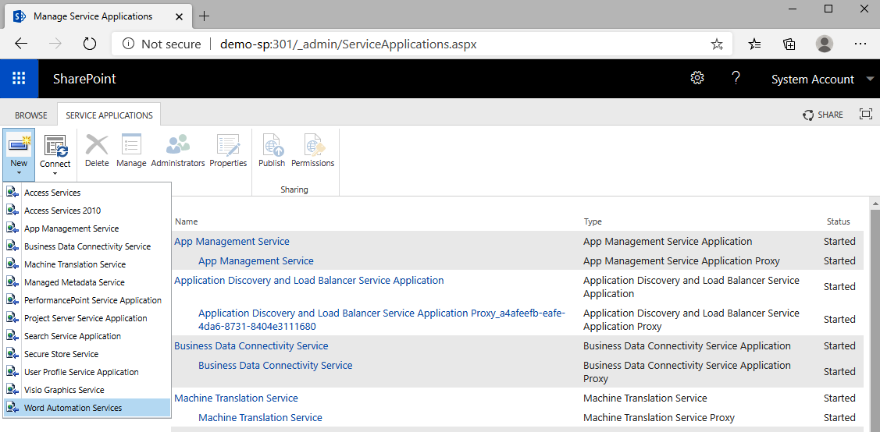Click 'Machine Translation Service Proxy' type cell

pos(659,417)
